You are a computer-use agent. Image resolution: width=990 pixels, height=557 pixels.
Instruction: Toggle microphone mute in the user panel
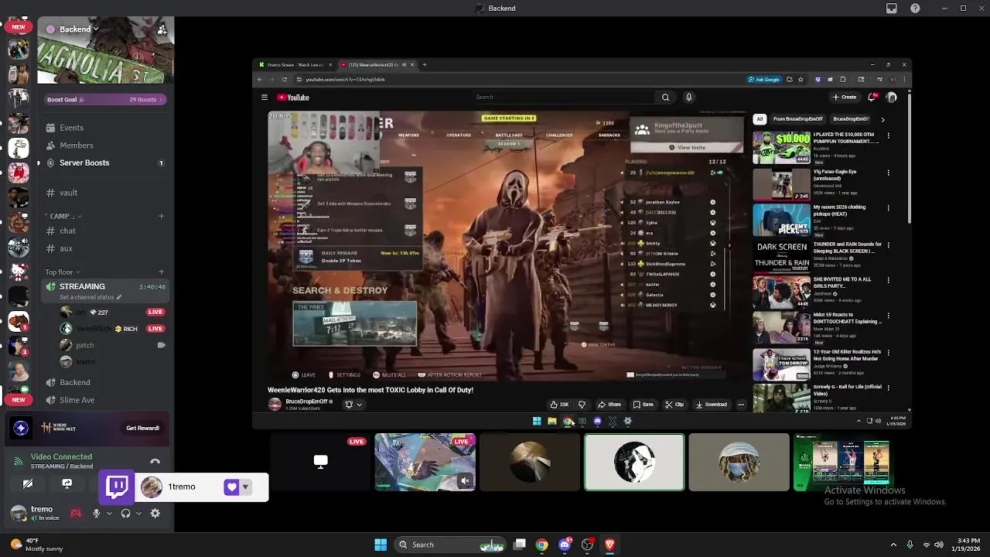[x=96, y=513]
